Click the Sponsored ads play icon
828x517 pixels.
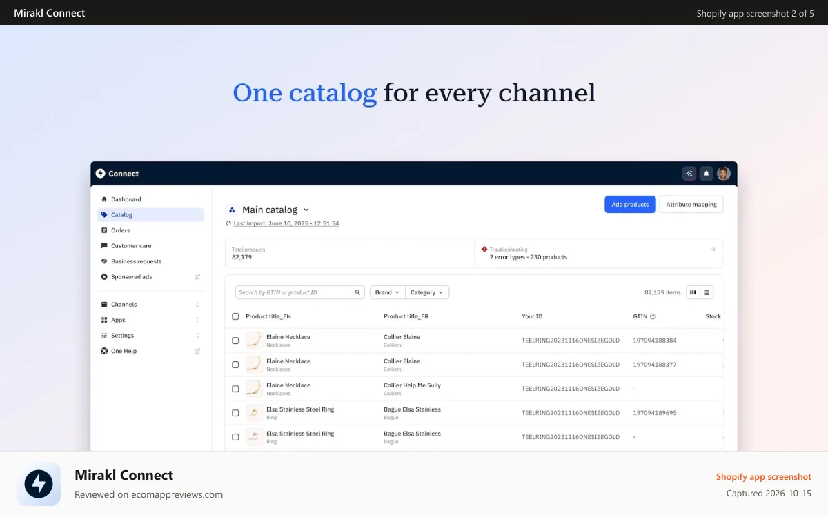(104, 277)
